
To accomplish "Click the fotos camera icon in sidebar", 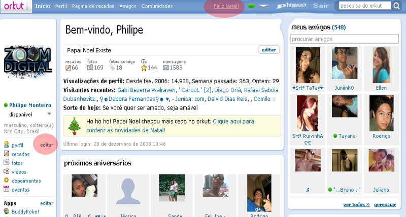I will (7, 162).
